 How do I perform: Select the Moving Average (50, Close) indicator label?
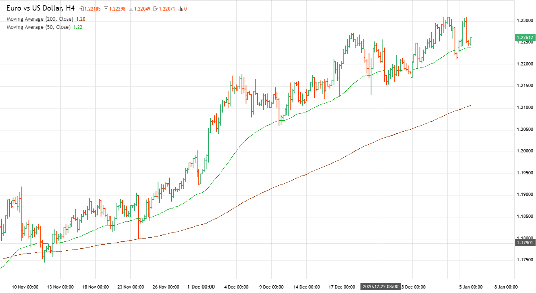pos(39,27)
